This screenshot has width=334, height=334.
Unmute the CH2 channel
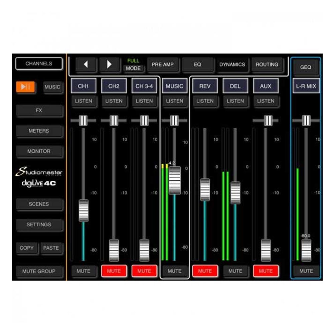114,271
